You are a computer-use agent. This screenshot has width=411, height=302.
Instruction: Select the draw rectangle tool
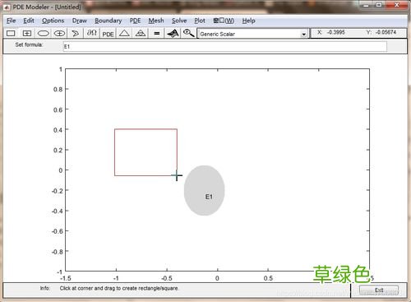click(x=11, y=34)
